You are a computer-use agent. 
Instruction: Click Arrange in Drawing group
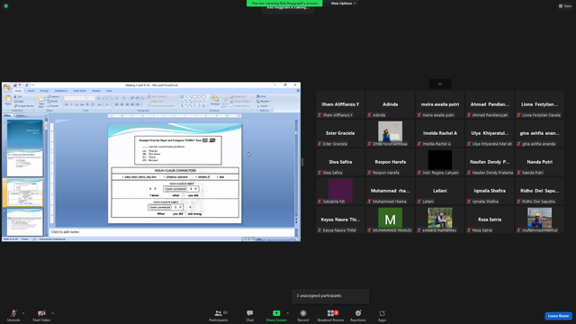[215, 101]
